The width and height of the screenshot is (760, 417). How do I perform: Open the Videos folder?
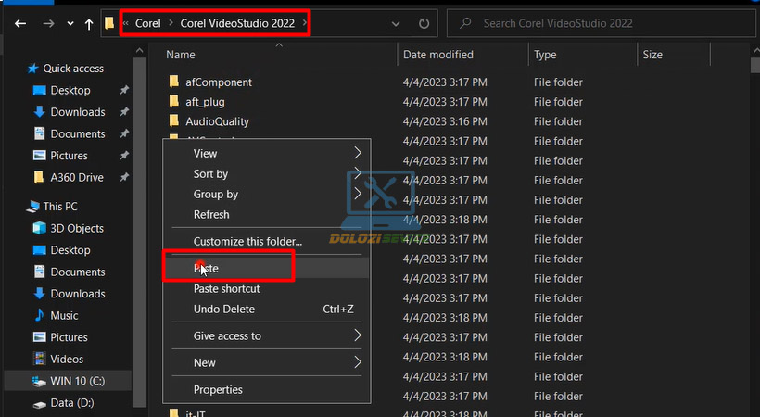pyautogui.click(x=67, y=360)
